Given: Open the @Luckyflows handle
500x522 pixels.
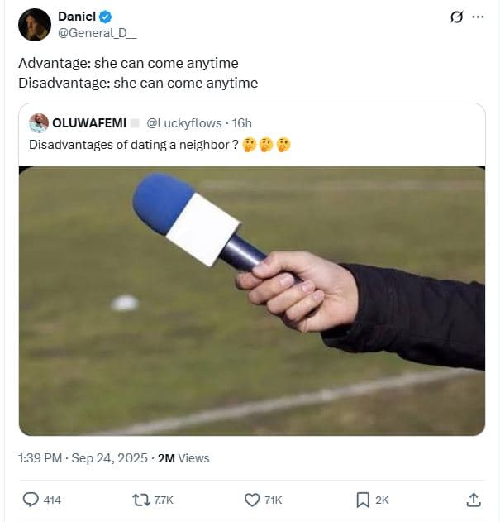Looking at the screenshot, I should click(183, 123).
